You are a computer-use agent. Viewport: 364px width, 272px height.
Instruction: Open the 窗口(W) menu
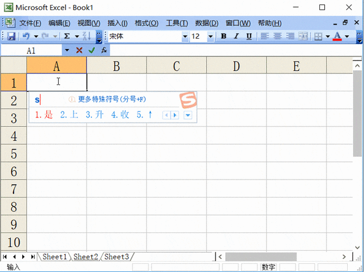tap(238, 23)
